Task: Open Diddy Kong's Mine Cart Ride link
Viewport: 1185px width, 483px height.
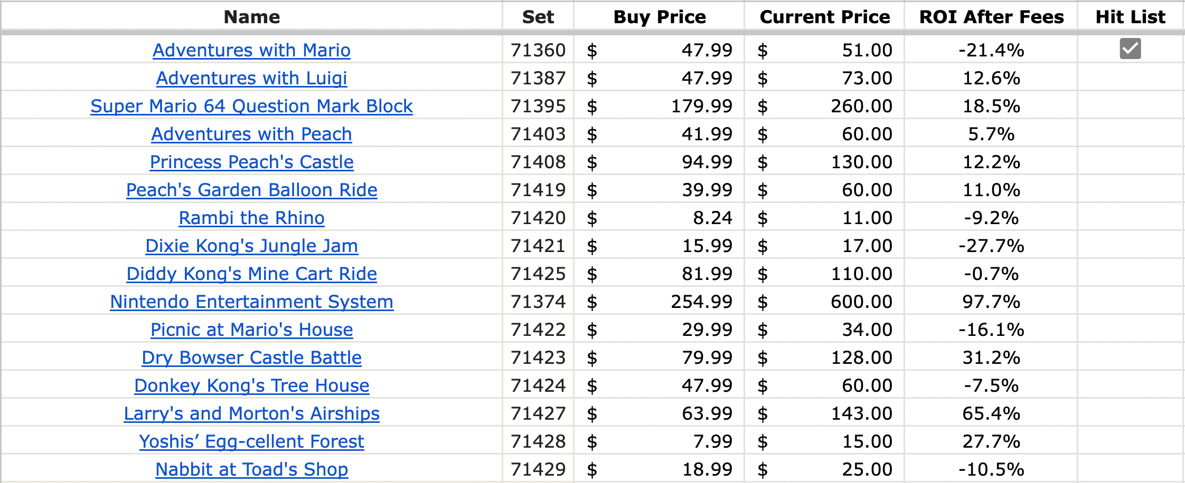Action: tap(251, 274)
